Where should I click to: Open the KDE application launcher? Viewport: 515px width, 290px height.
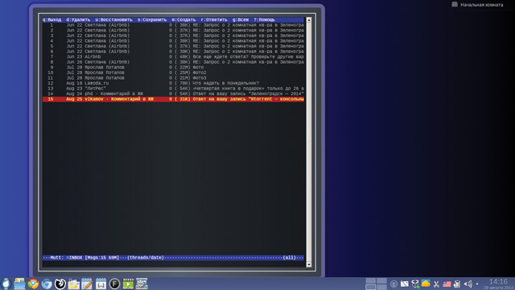tap(6, 284)
